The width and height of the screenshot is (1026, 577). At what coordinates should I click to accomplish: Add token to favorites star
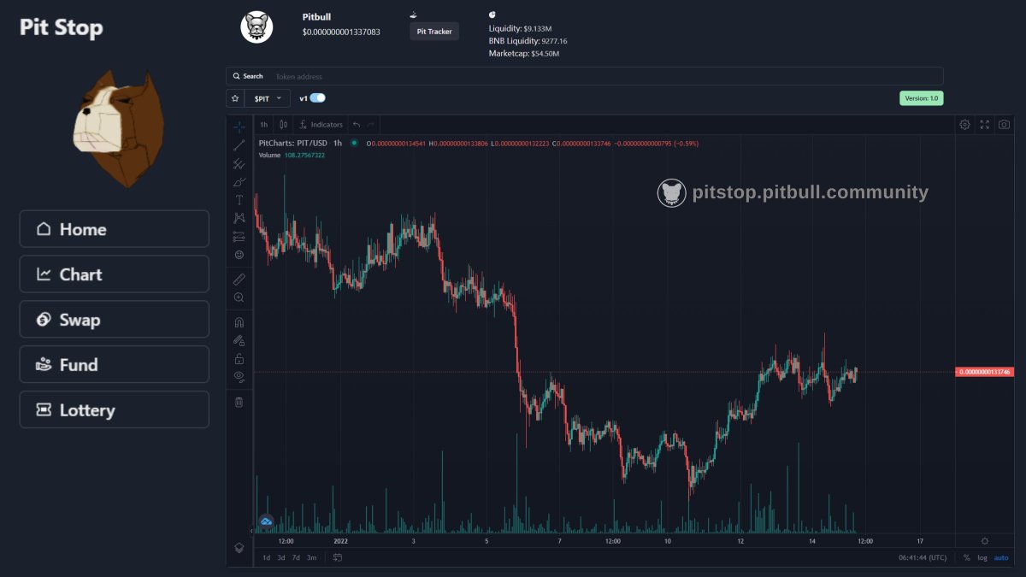(234, 98)
